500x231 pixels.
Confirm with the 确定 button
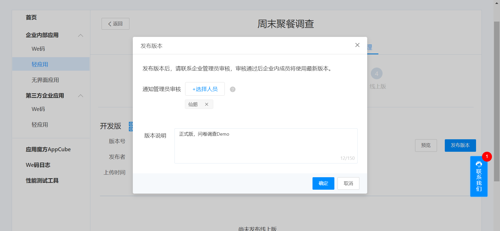point(323,183)
